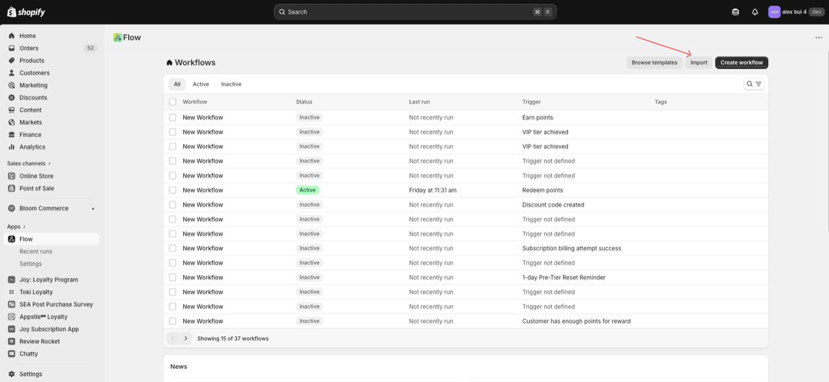Open Recent runs under Flow
The width and height of the screenshot is (829, 382).
pyautogui.click(x=36, y=251)
